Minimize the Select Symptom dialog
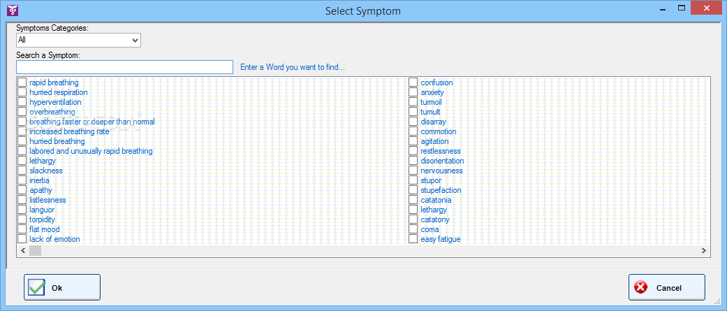This screenshot has height=311, width=727. [x=661, y=8]
